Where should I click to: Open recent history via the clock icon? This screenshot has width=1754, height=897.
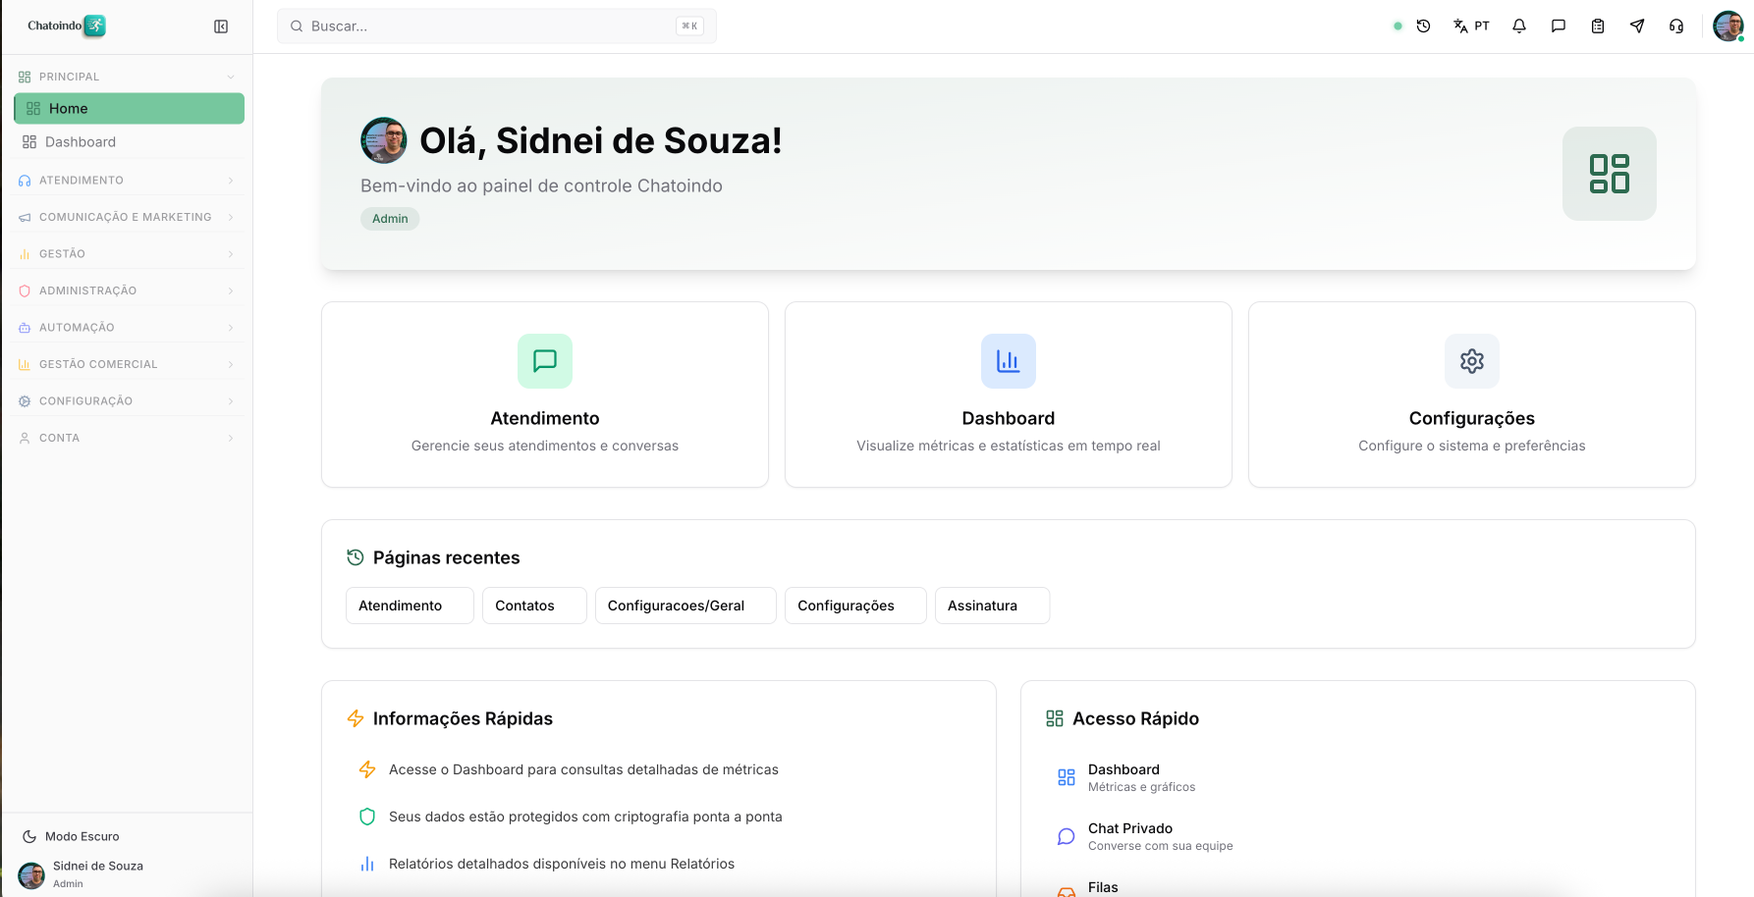point(1422,26)
